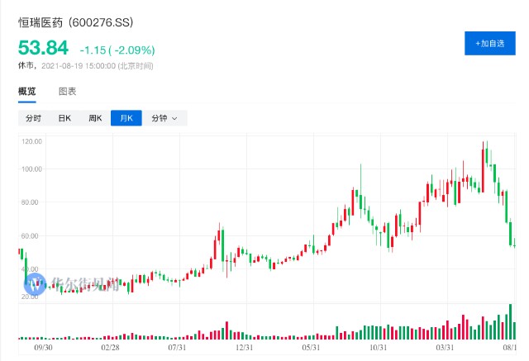Select the 日K daily candlestick option
The image size is (529, 361).
[64, 118]
